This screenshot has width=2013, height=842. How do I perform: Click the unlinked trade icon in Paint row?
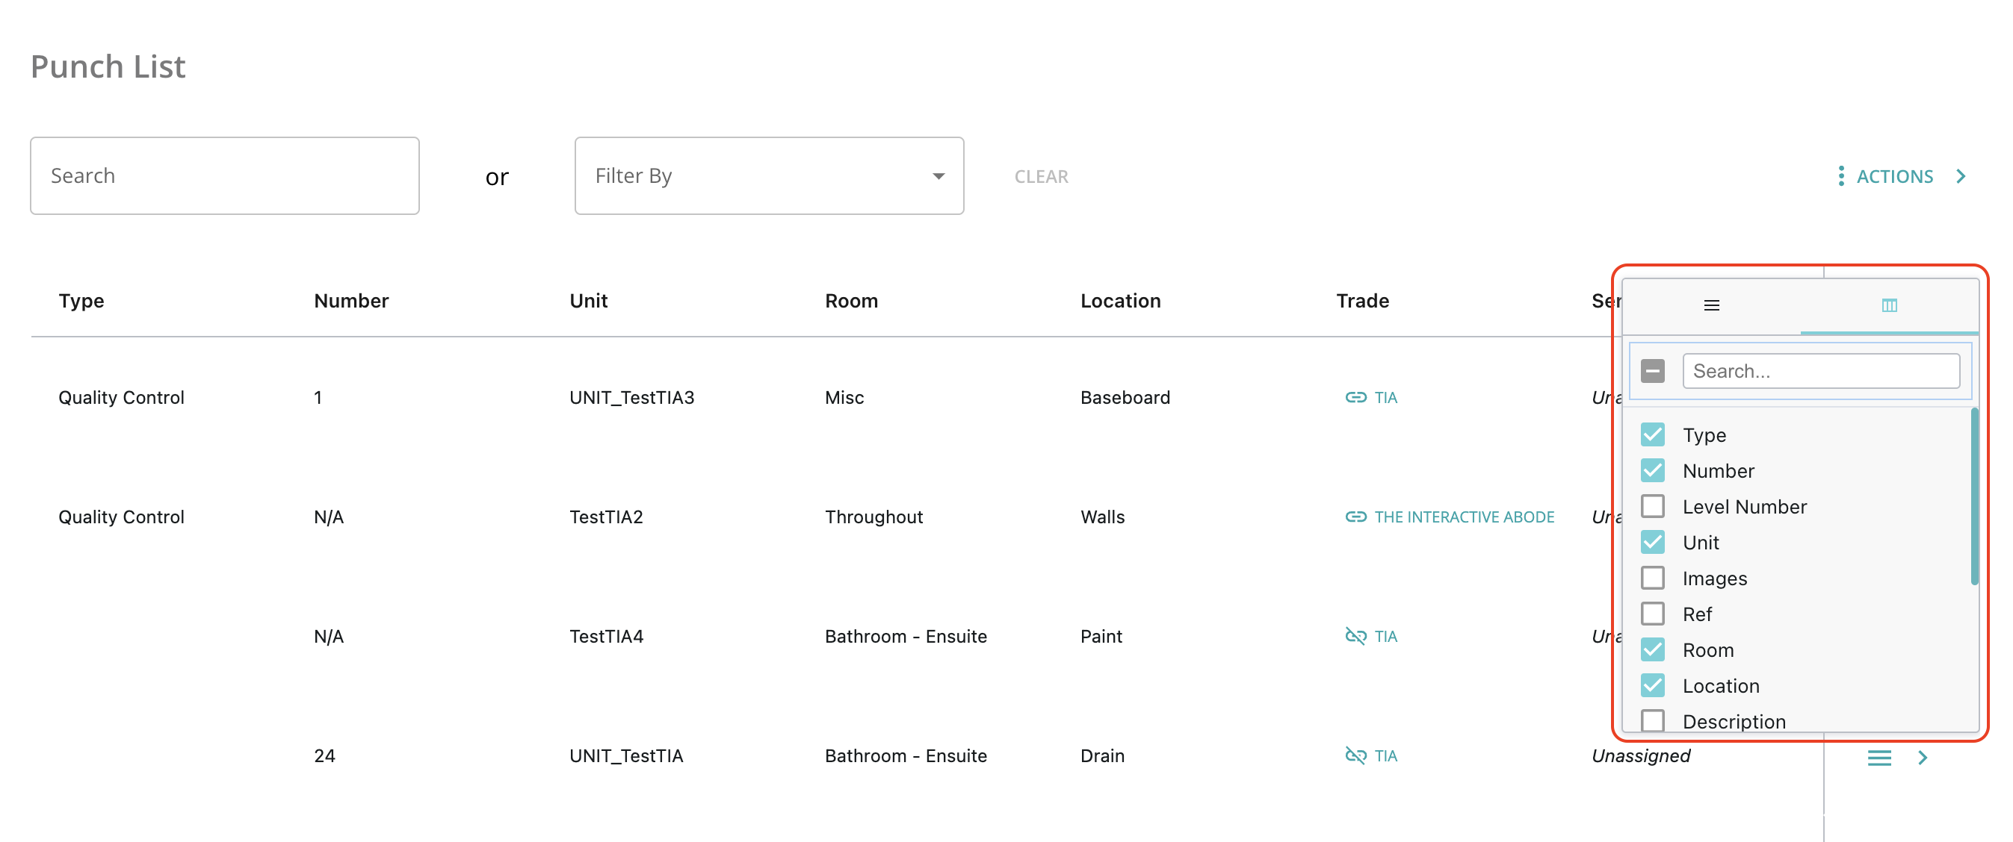coord(1355,636)
